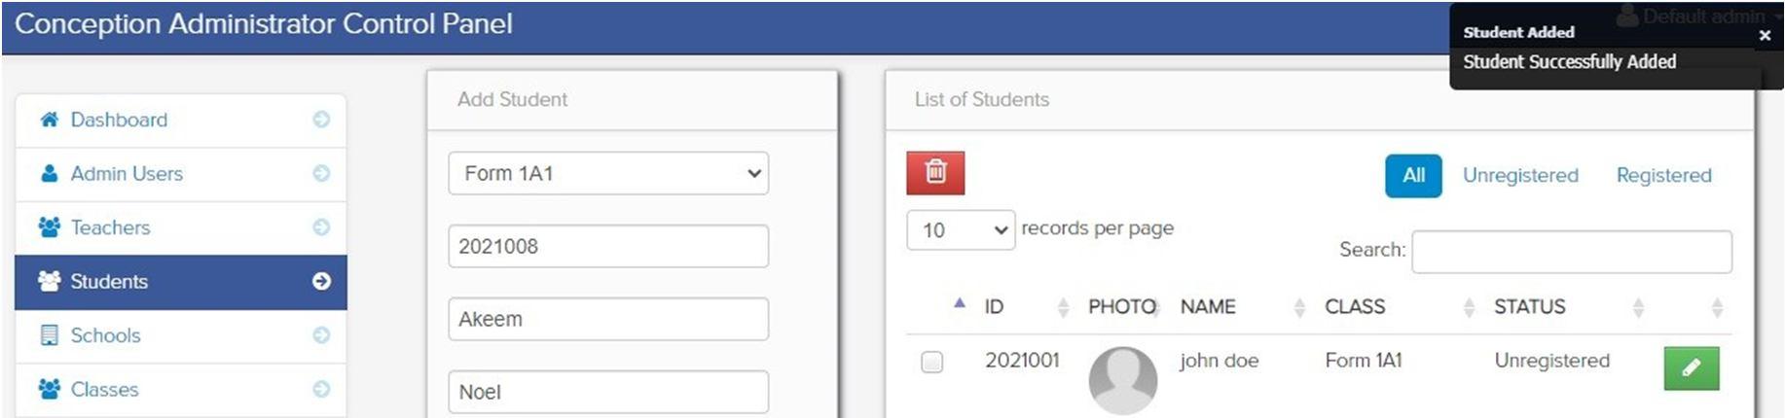Click the arrow icon beside Admin Users

(x=321, y=173)
